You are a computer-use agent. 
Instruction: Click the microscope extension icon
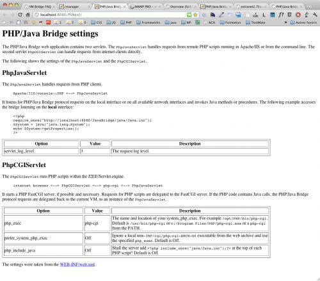click(x=307, y=15)
